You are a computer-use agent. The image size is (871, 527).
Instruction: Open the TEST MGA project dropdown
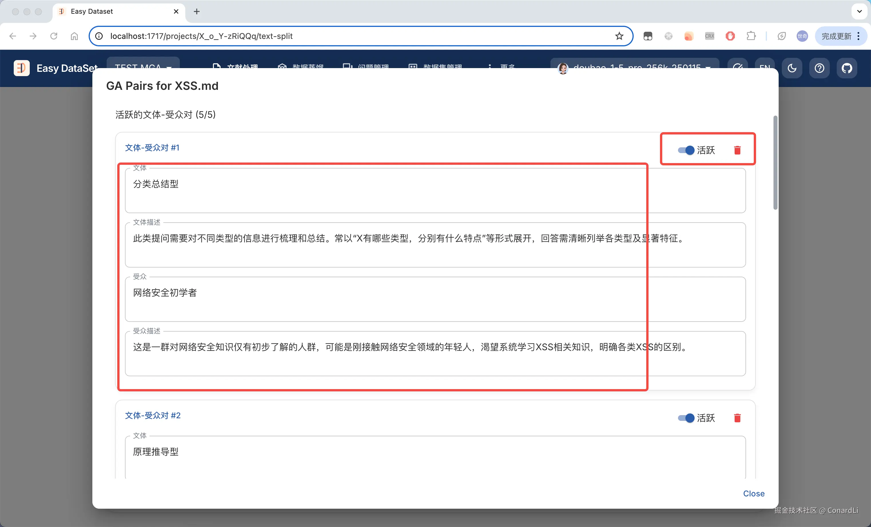pyautogui.click(x=143, y=63)
